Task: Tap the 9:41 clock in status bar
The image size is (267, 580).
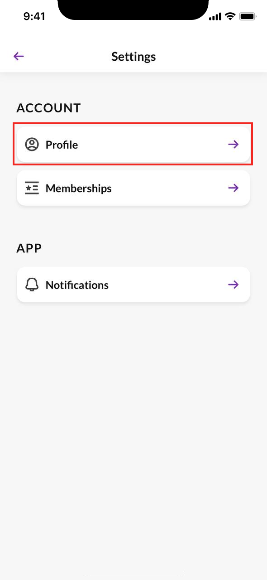Action: [34, 16]
